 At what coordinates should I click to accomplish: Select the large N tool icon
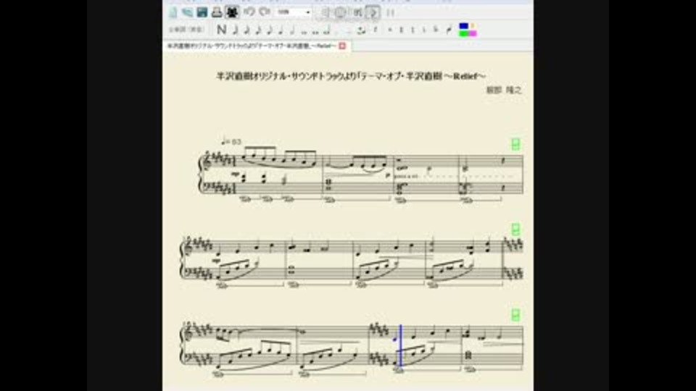coord(221,30)
